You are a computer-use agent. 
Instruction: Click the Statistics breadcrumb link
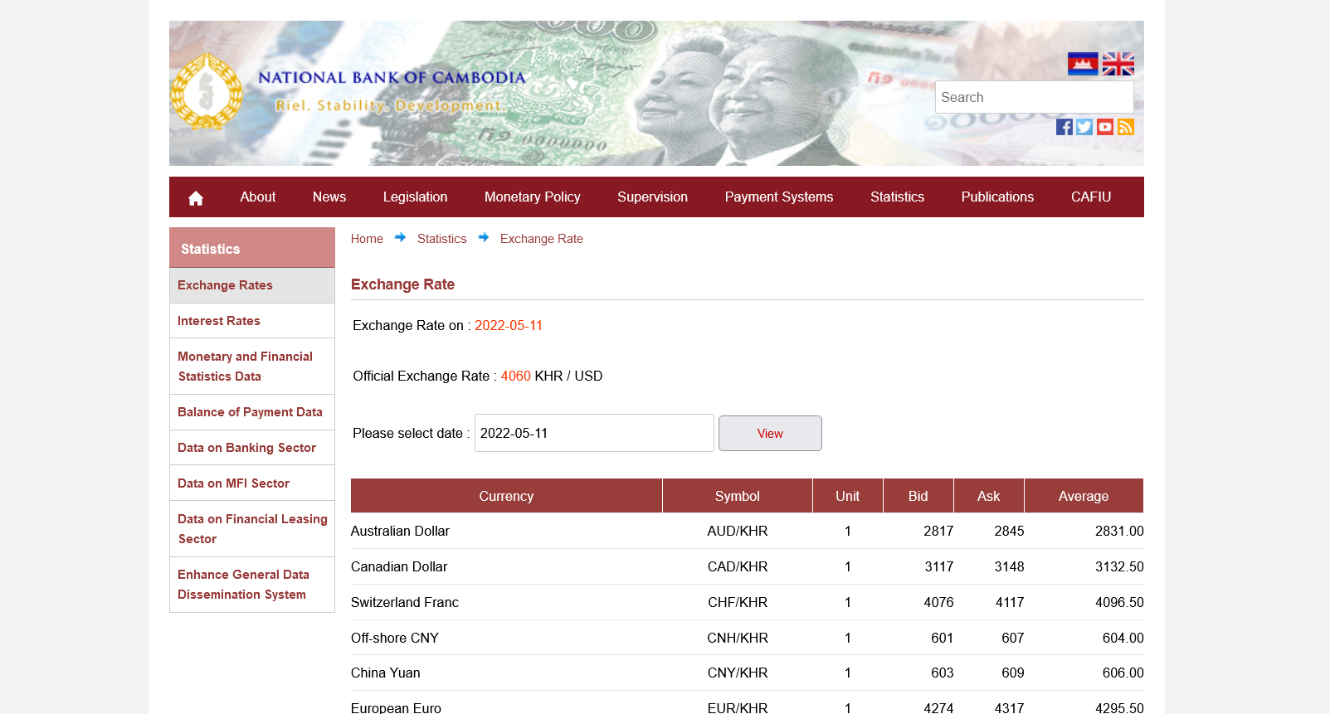click(x=441, y=239)
